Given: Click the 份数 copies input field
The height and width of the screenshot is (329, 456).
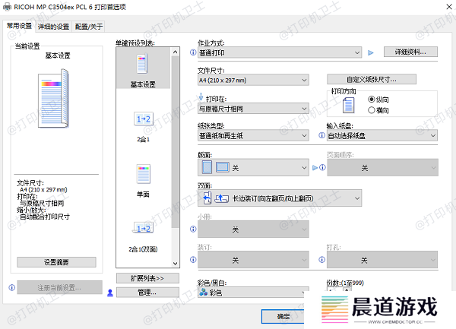Looking at the screenshot, I should (334, 289).
